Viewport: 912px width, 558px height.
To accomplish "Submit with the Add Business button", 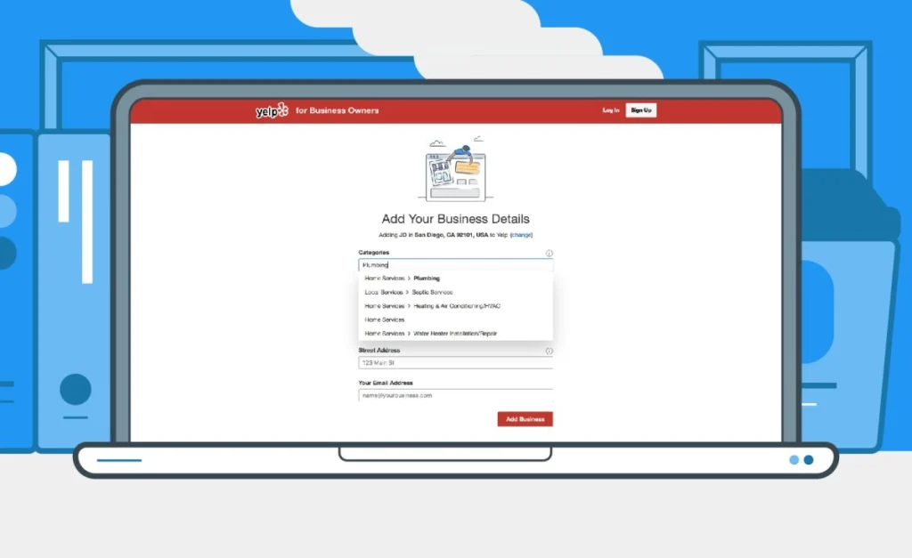I will click(x=525, y=418).
